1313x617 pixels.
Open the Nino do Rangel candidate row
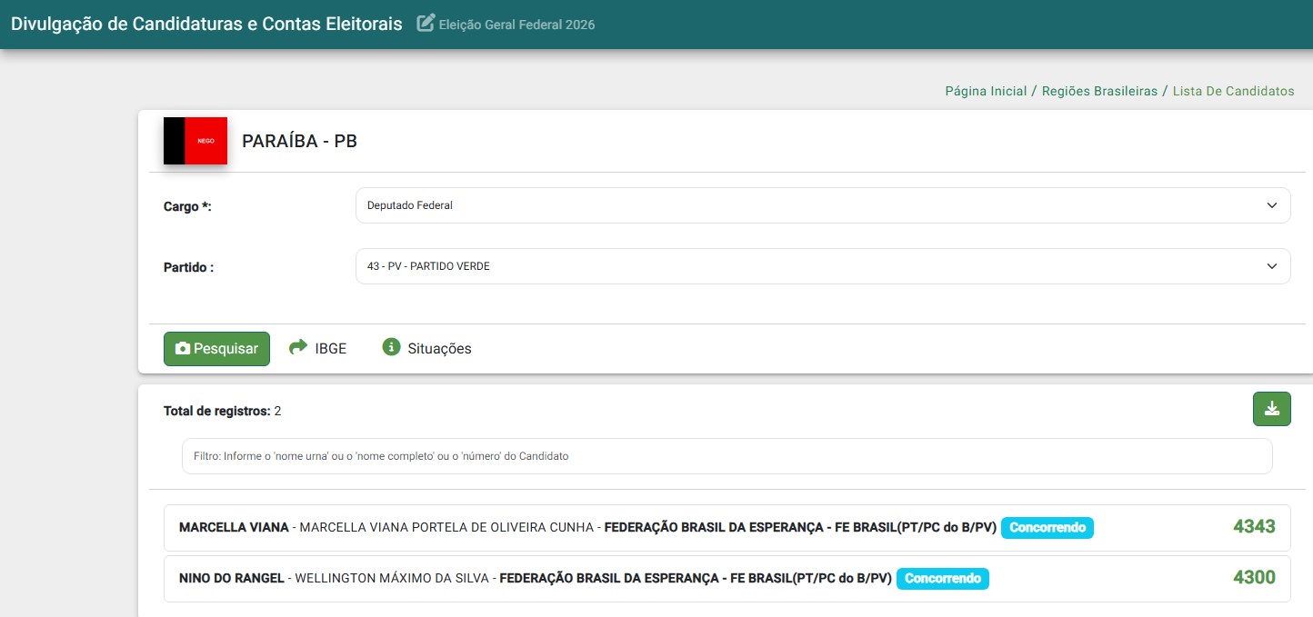[x=727, y=578]
